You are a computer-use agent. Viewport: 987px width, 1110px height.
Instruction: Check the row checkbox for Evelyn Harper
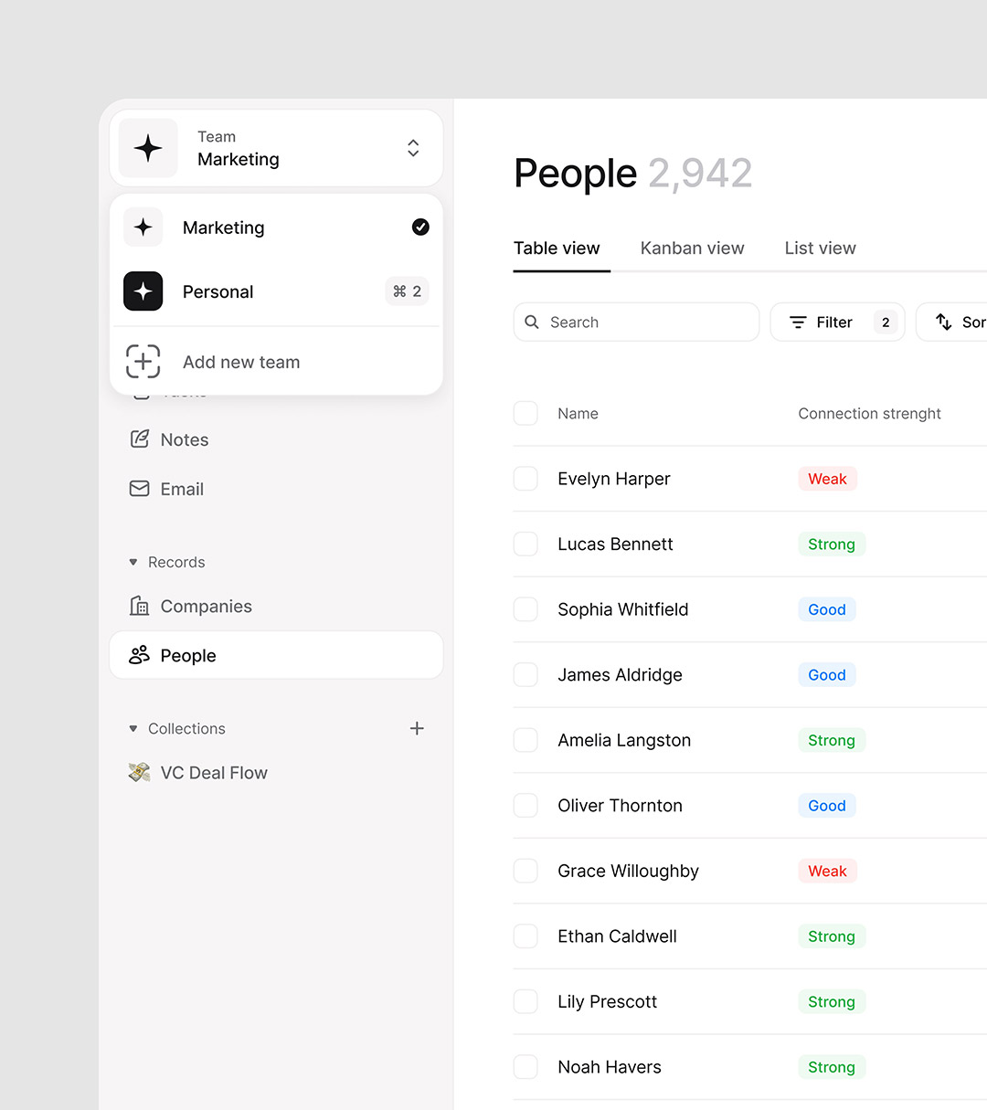click(x=525, y=479)
